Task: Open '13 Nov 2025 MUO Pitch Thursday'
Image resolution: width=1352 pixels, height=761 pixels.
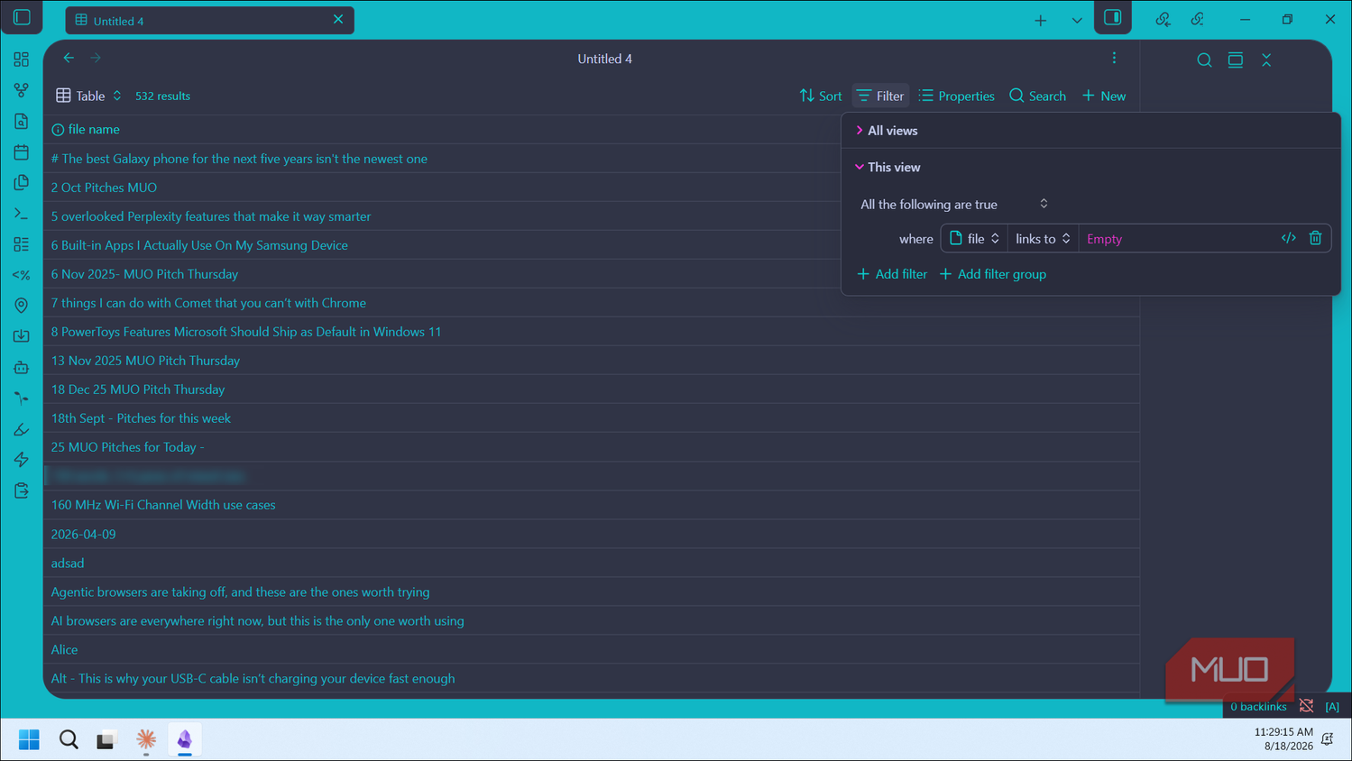Action: tap(145, 361)
